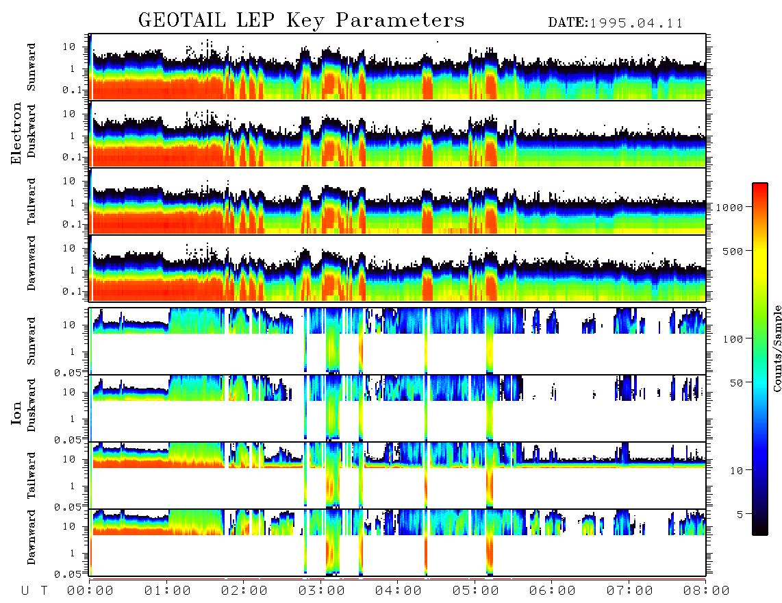
Task: Open the Electron Tailward spectrogram panel
Action: [397, 201]
